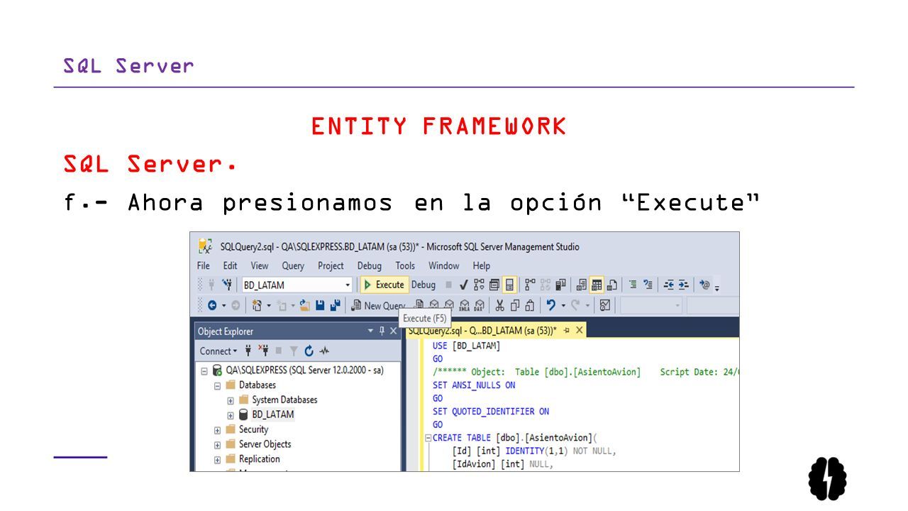Open the BD_LATAM database dropdown
The height and width of the screenshot is (511, 908).
click(x=348, y=285)
